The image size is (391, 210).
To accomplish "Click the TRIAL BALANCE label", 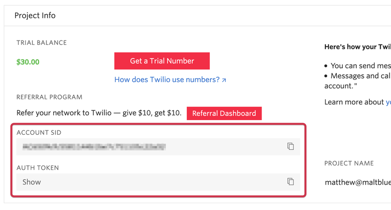I will 42,42.
